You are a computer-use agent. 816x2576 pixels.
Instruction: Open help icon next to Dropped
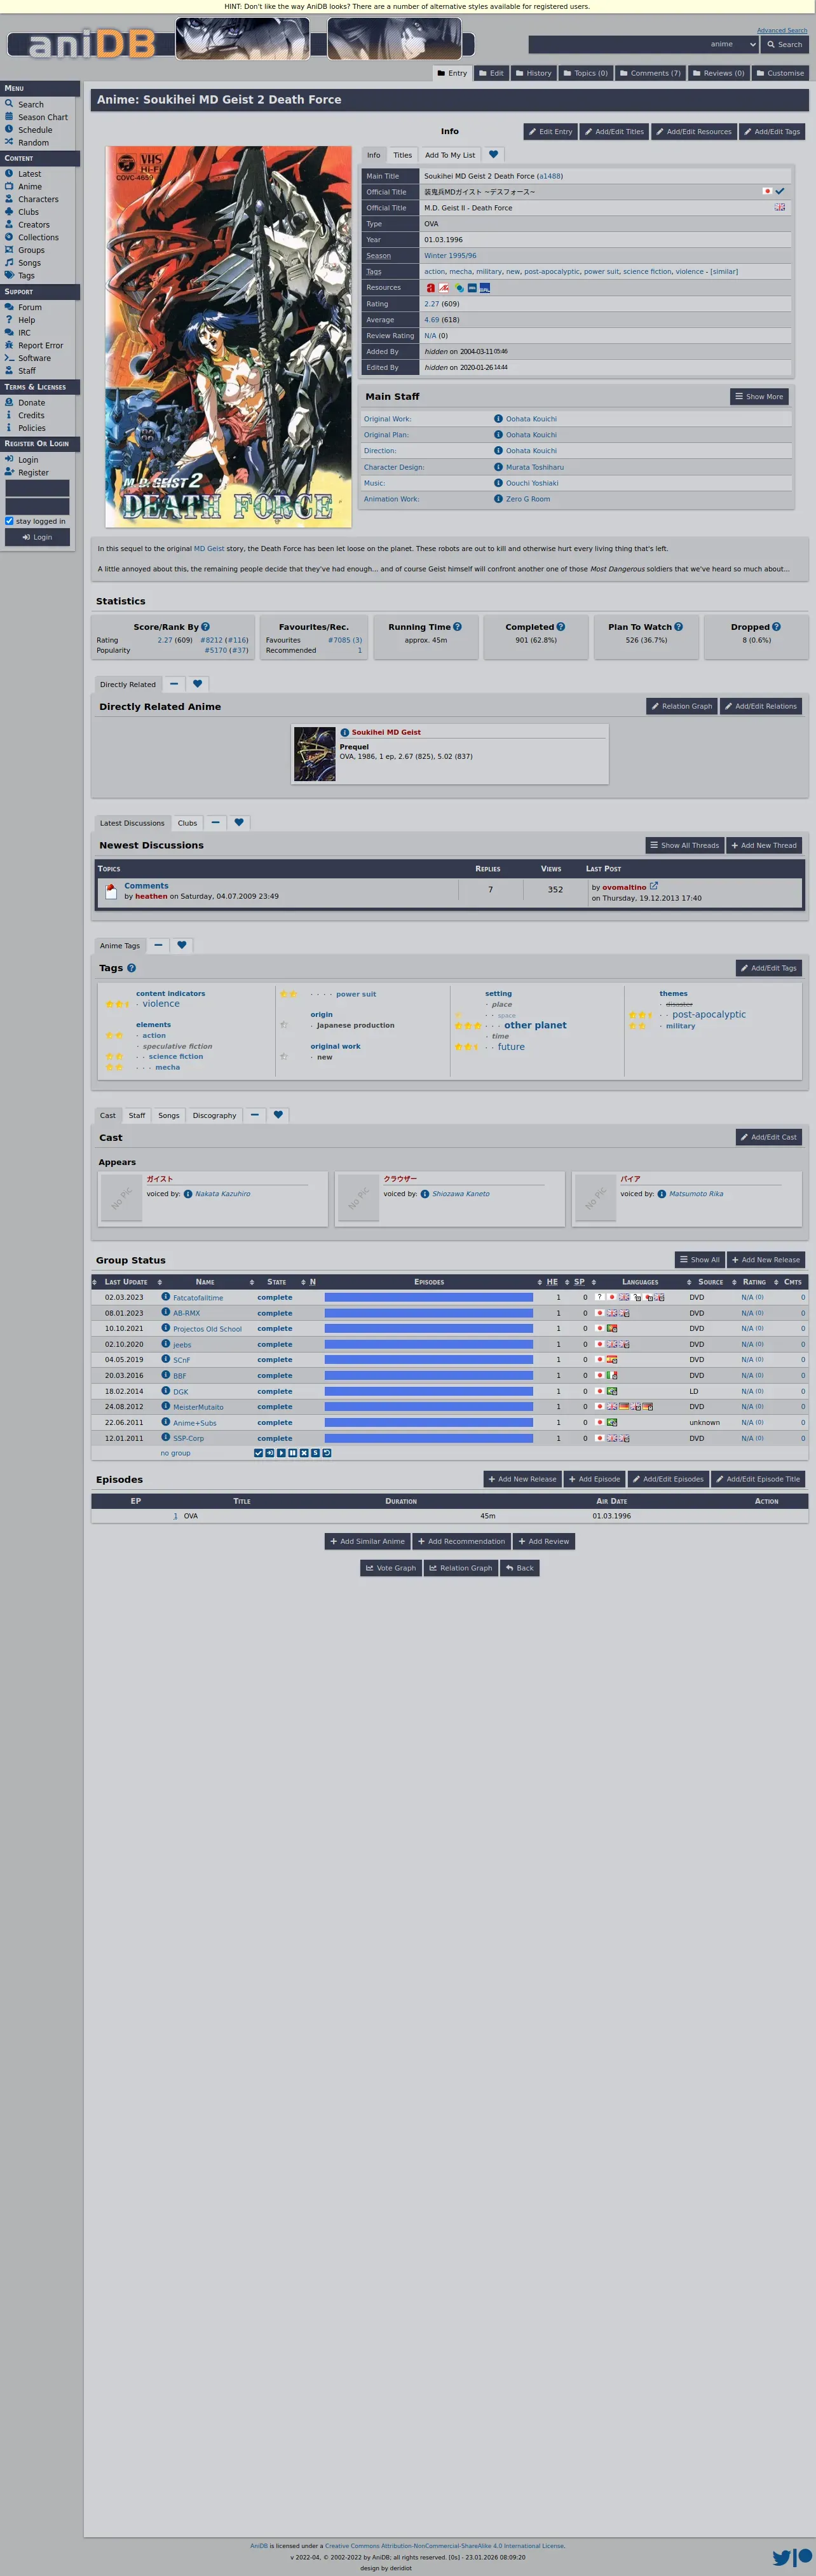pyautogui.click(x=776, y=627)
